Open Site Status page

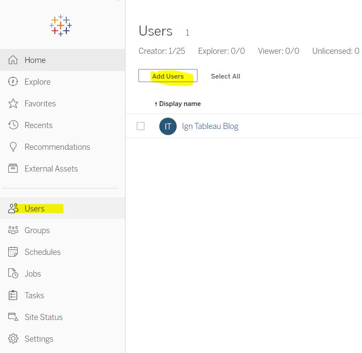43,317
